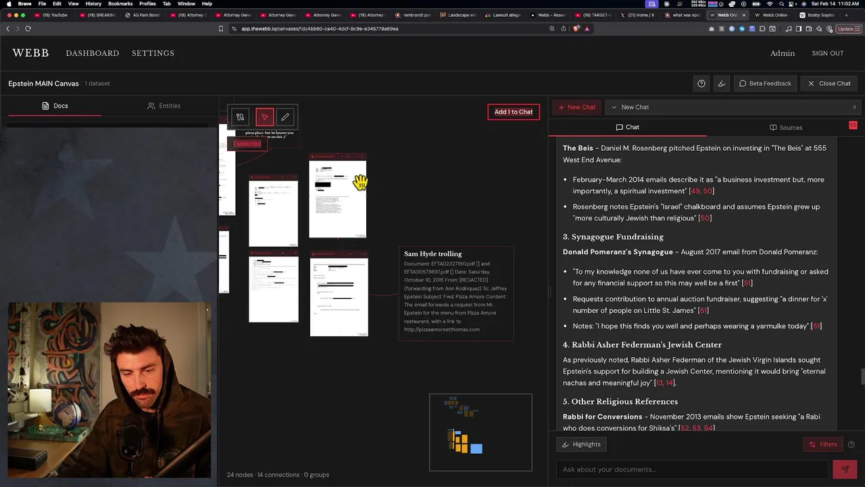Viewport: 865px width, 487px height.
Task: Click the browser Update menu button
Action: point(847,28)
